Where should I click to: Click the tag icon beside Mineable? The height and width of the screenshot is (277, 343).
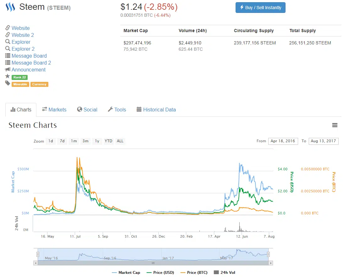click(x=8, y=83)
